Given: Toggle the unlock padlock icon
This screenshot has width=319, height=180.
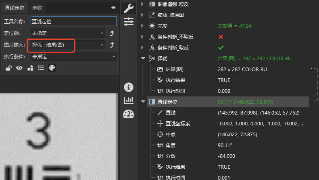Looking at the screenshot, I should [x=8, y=68].
